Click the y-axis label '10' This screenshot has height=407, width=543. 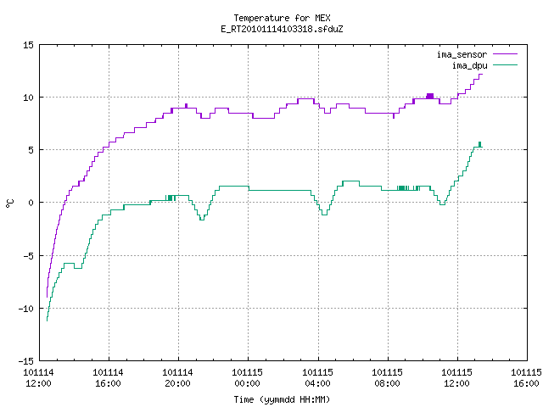28,98
